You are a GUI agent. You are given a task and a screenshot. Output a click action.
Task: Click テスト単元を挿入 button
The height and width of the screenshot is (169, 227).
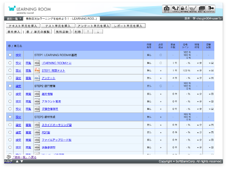click(58, 26)
